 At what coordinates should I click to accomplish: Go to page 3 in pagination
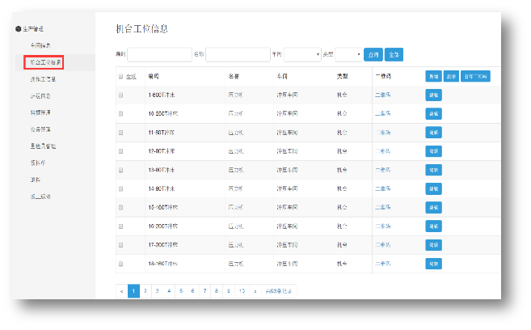coord(157,291)
